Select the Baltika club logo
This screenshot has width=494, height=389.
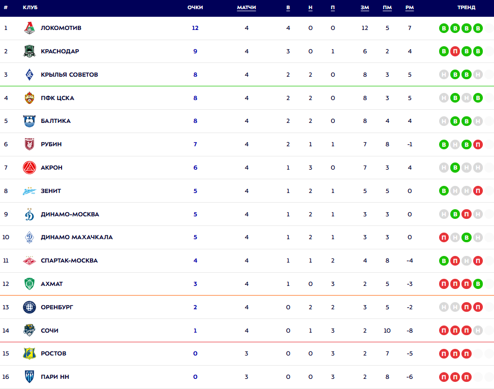click(x=29, y=121)
